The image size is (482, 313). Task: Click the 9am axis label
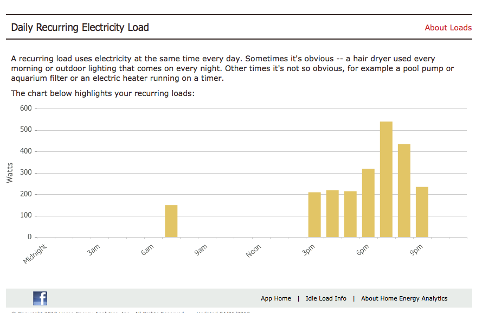[201, 250]
